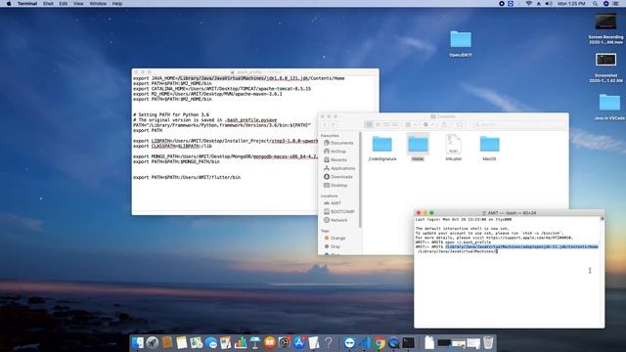This screenshot has height=352, width=626.
Task: Open Numbers bar chart icon in Dock
Action: click(x=241, y=343)
